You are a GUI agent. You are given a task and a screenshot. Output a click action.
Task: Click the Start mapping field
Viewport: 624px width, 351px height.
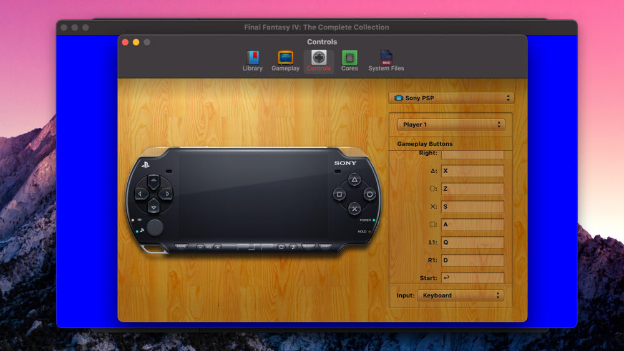tap(472, 277)
